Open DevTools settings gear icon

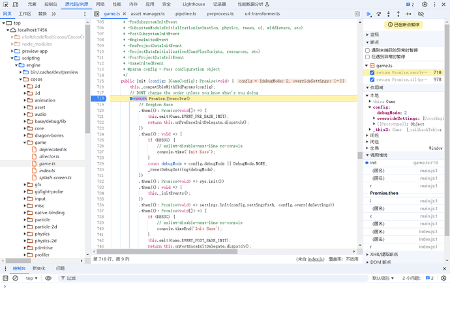tap(425, 4)
